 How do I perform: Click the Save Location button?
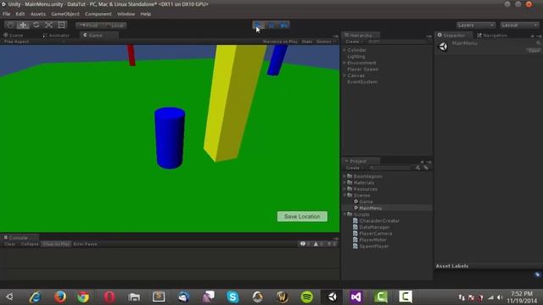click(302, 217)
